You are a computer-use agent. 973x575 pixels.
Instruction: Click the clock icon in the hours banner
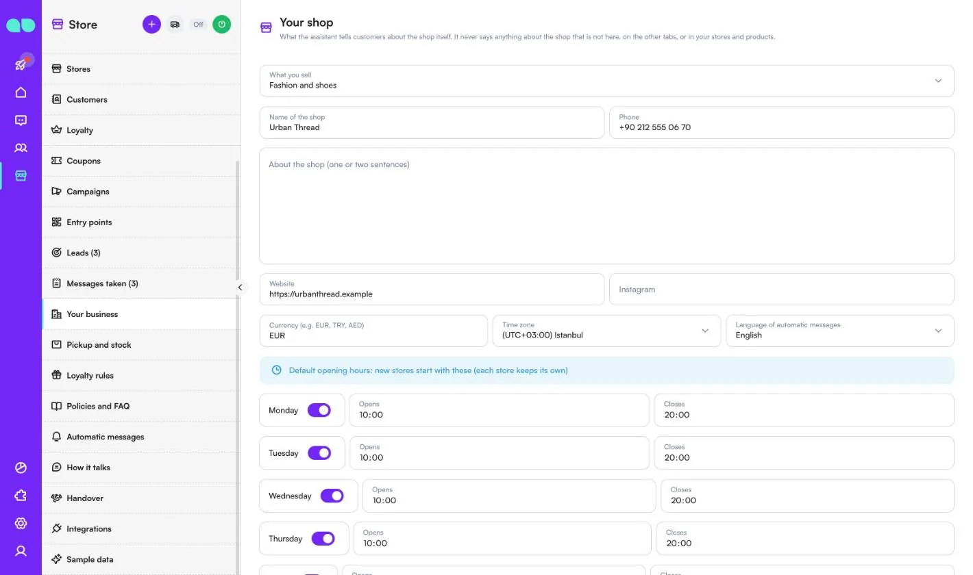tap(276, 370)
